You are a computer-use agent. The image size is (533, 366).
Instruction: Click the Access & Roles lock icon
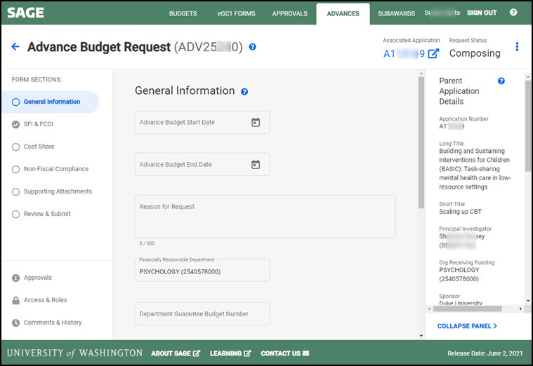coord(15,301)
